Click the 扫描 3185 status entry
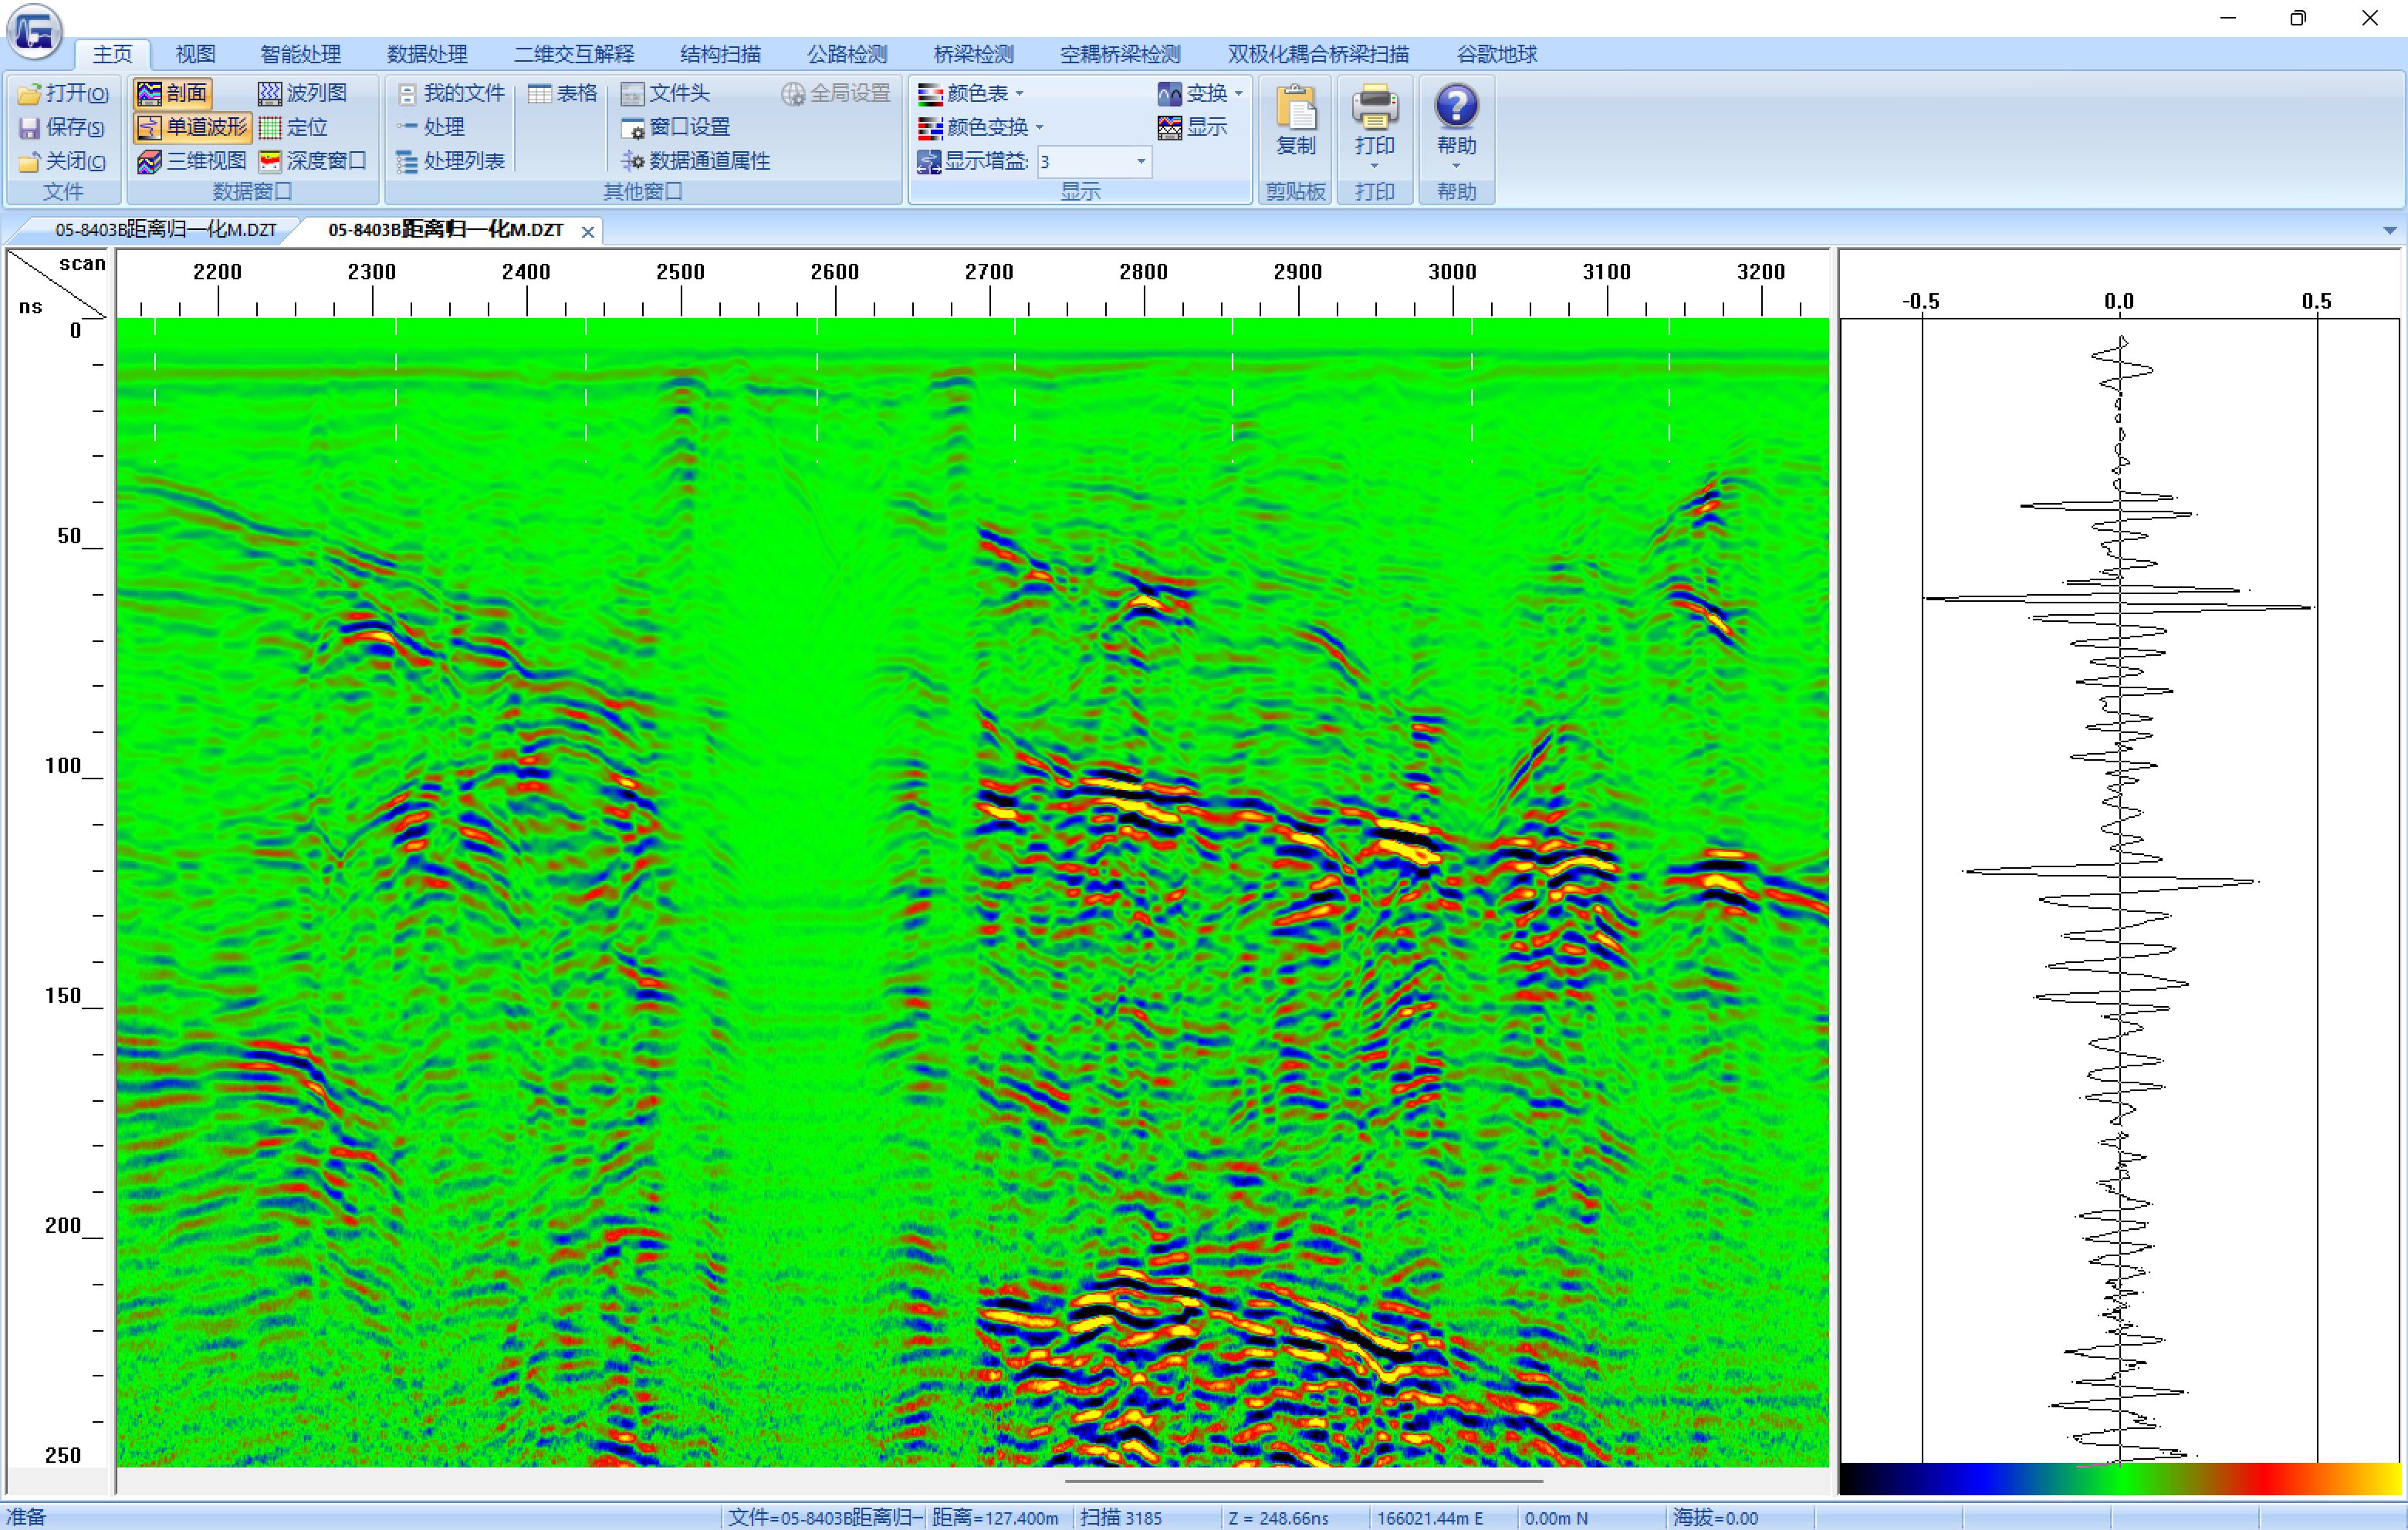 coord(1121,1518)
